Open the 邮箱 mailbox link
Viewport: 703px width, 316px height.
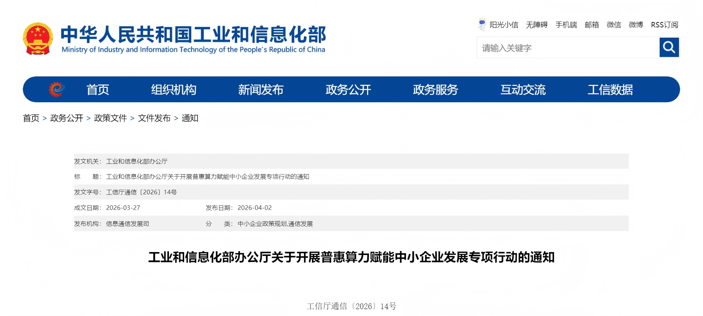[592, 25]
